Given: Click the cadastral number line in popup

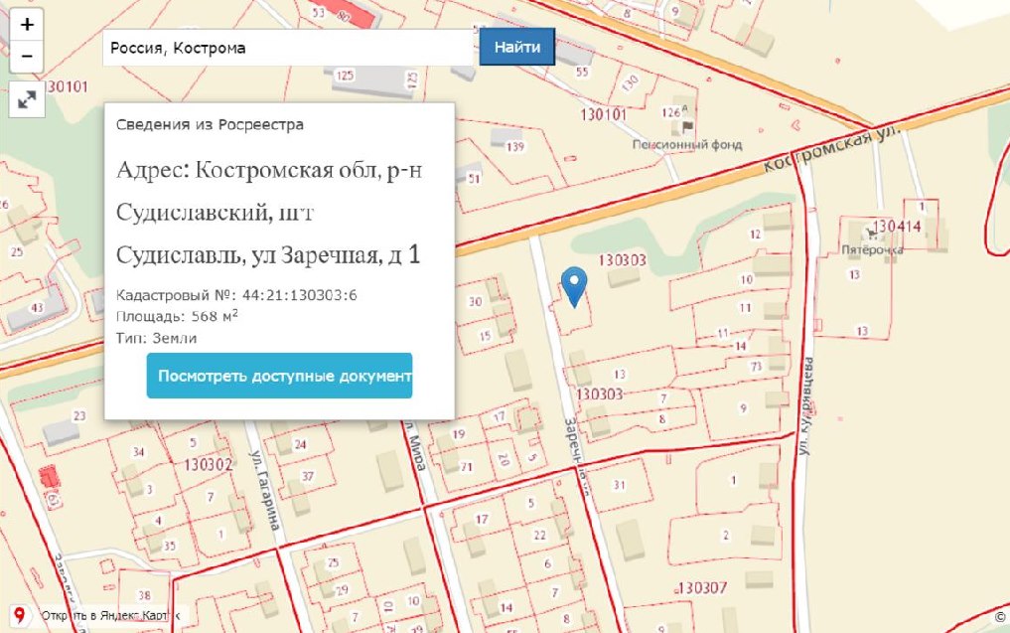Looking at the screenshot, I should tap(236, 296).
